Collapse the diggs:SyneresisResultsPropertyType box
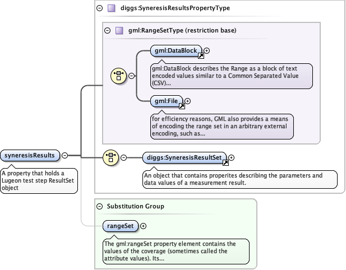Image resolution: width=346 pixels, height=270 pixels. (x=100, y=8)
